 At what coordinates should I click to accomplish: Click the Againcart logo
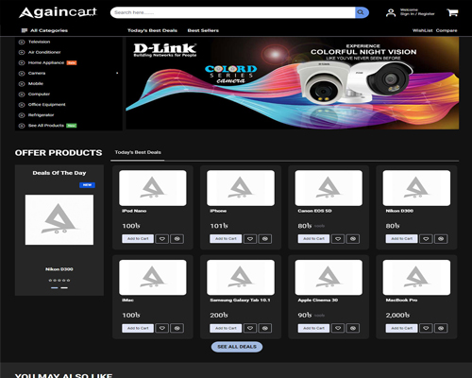coord(58,12)
